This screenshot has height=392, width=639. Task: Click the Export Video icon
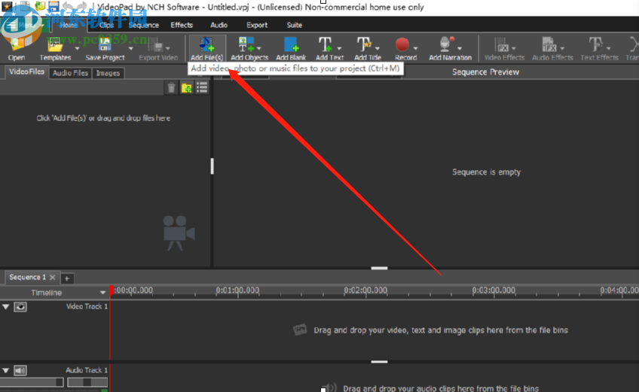click(157, 45)
